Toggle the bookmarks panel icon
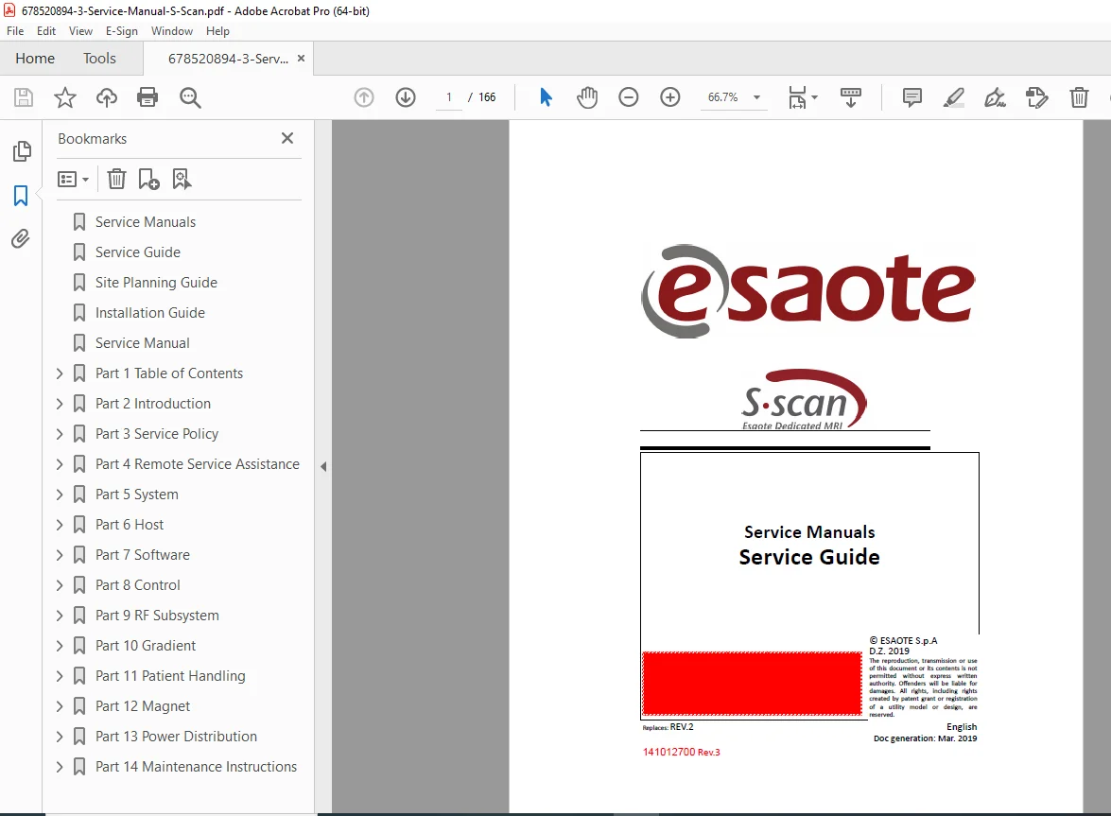This screenshot has height=816, width=1111. click(21, 196)
